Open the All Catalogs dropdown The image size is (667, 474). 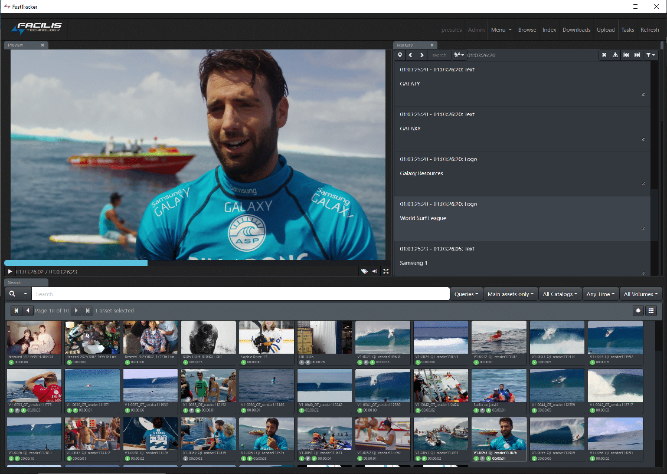(560, 294)
